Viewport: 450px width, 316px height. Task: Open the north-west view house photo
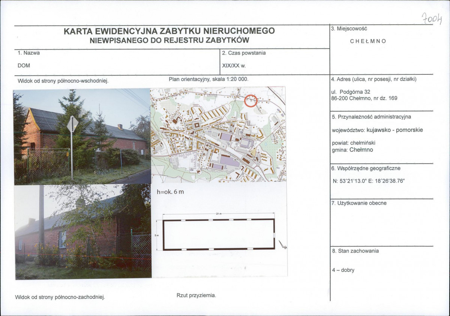pyautogui.click(x=83, y=232)
